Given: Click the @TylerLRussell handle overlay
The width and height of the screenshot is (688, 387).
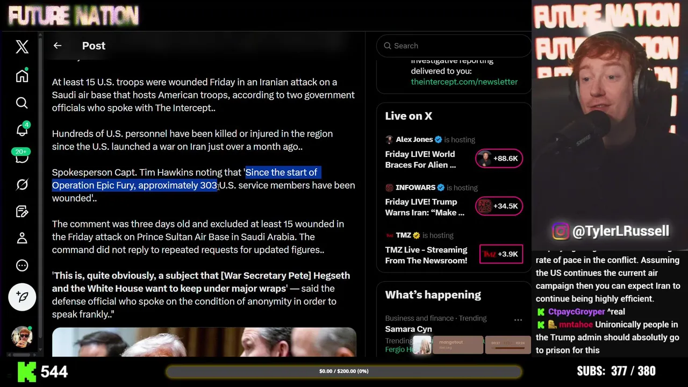Looking at the screenshot, I should 621,231.
